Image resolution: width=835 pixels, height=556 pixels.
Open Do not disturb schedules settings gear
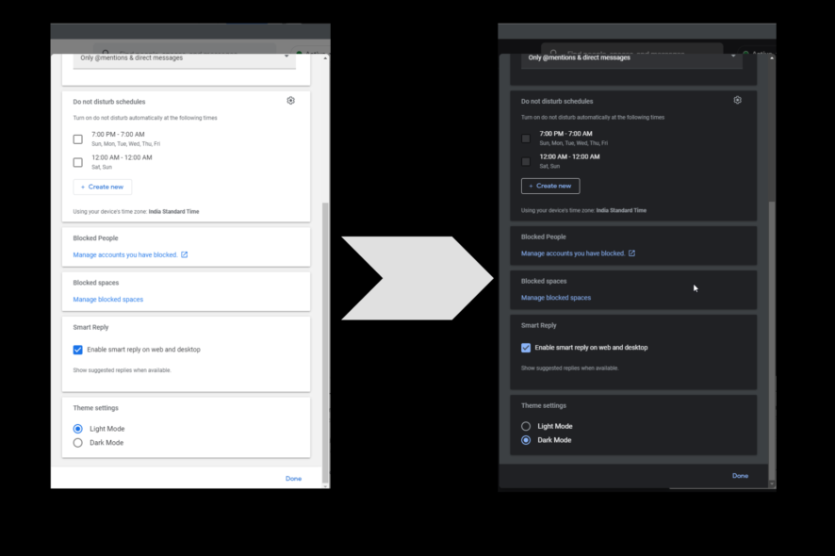(290, 100)
